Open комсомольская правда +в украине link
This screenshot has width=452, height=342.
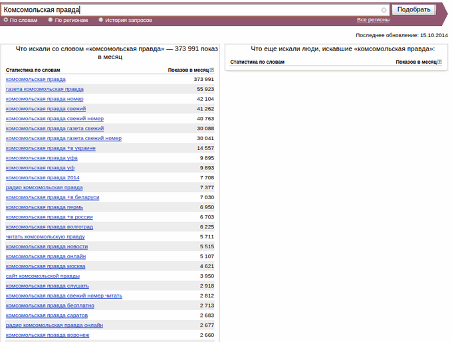click(x=51, y=148)
